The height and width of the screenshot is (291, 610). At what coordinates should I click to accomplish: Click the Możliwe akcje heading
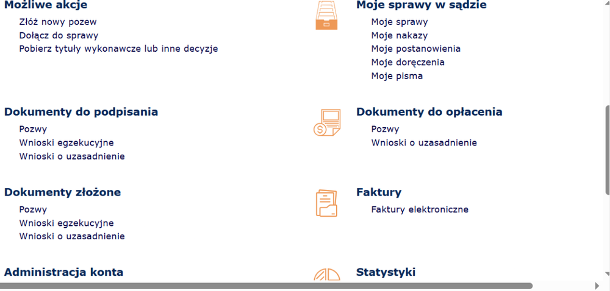(46, 5)
